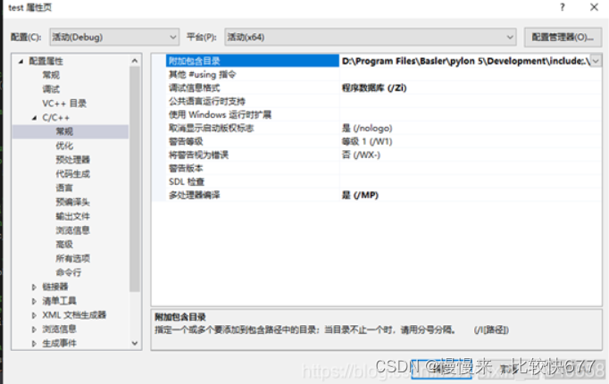Select 调试 under 配置属性
609x384 pixels.
(x=51, y=89)
